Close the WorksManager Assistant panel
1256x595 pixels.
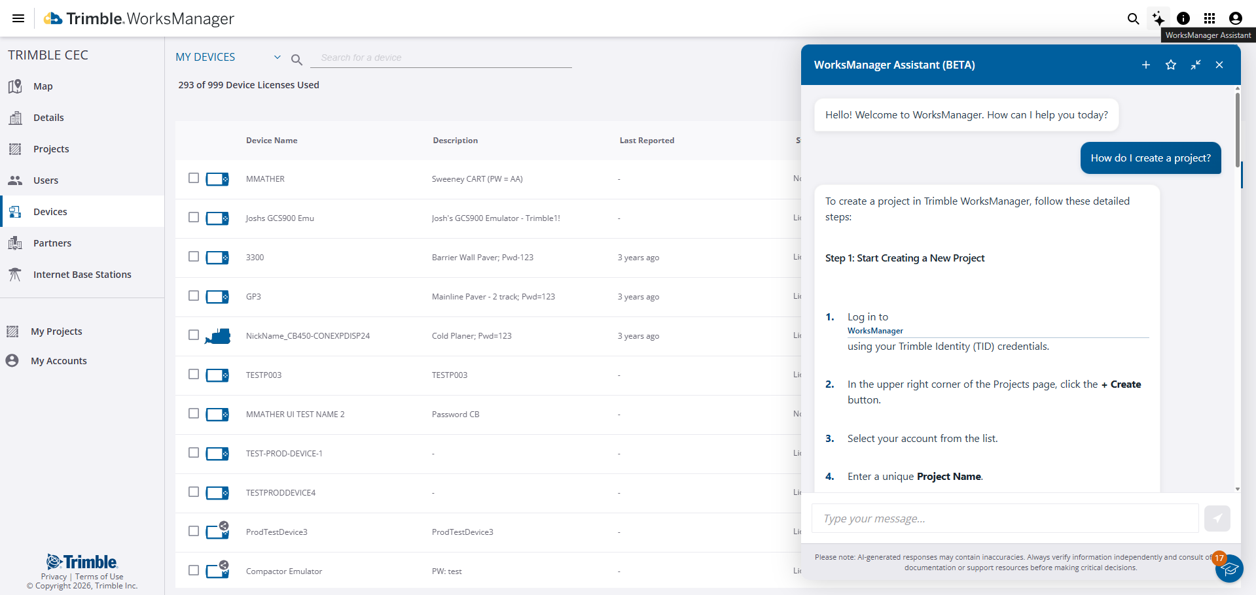coord(1219,65)
